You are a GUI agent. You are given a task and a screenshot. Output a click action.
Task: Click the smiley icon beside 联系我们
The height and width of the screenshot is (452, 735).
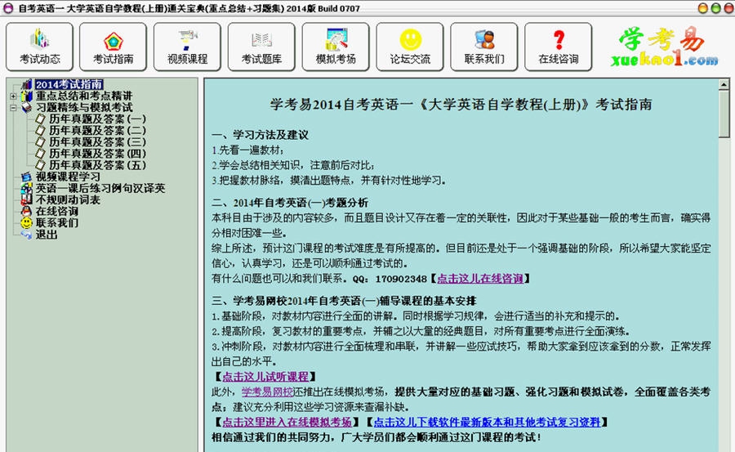click(27, 223)
